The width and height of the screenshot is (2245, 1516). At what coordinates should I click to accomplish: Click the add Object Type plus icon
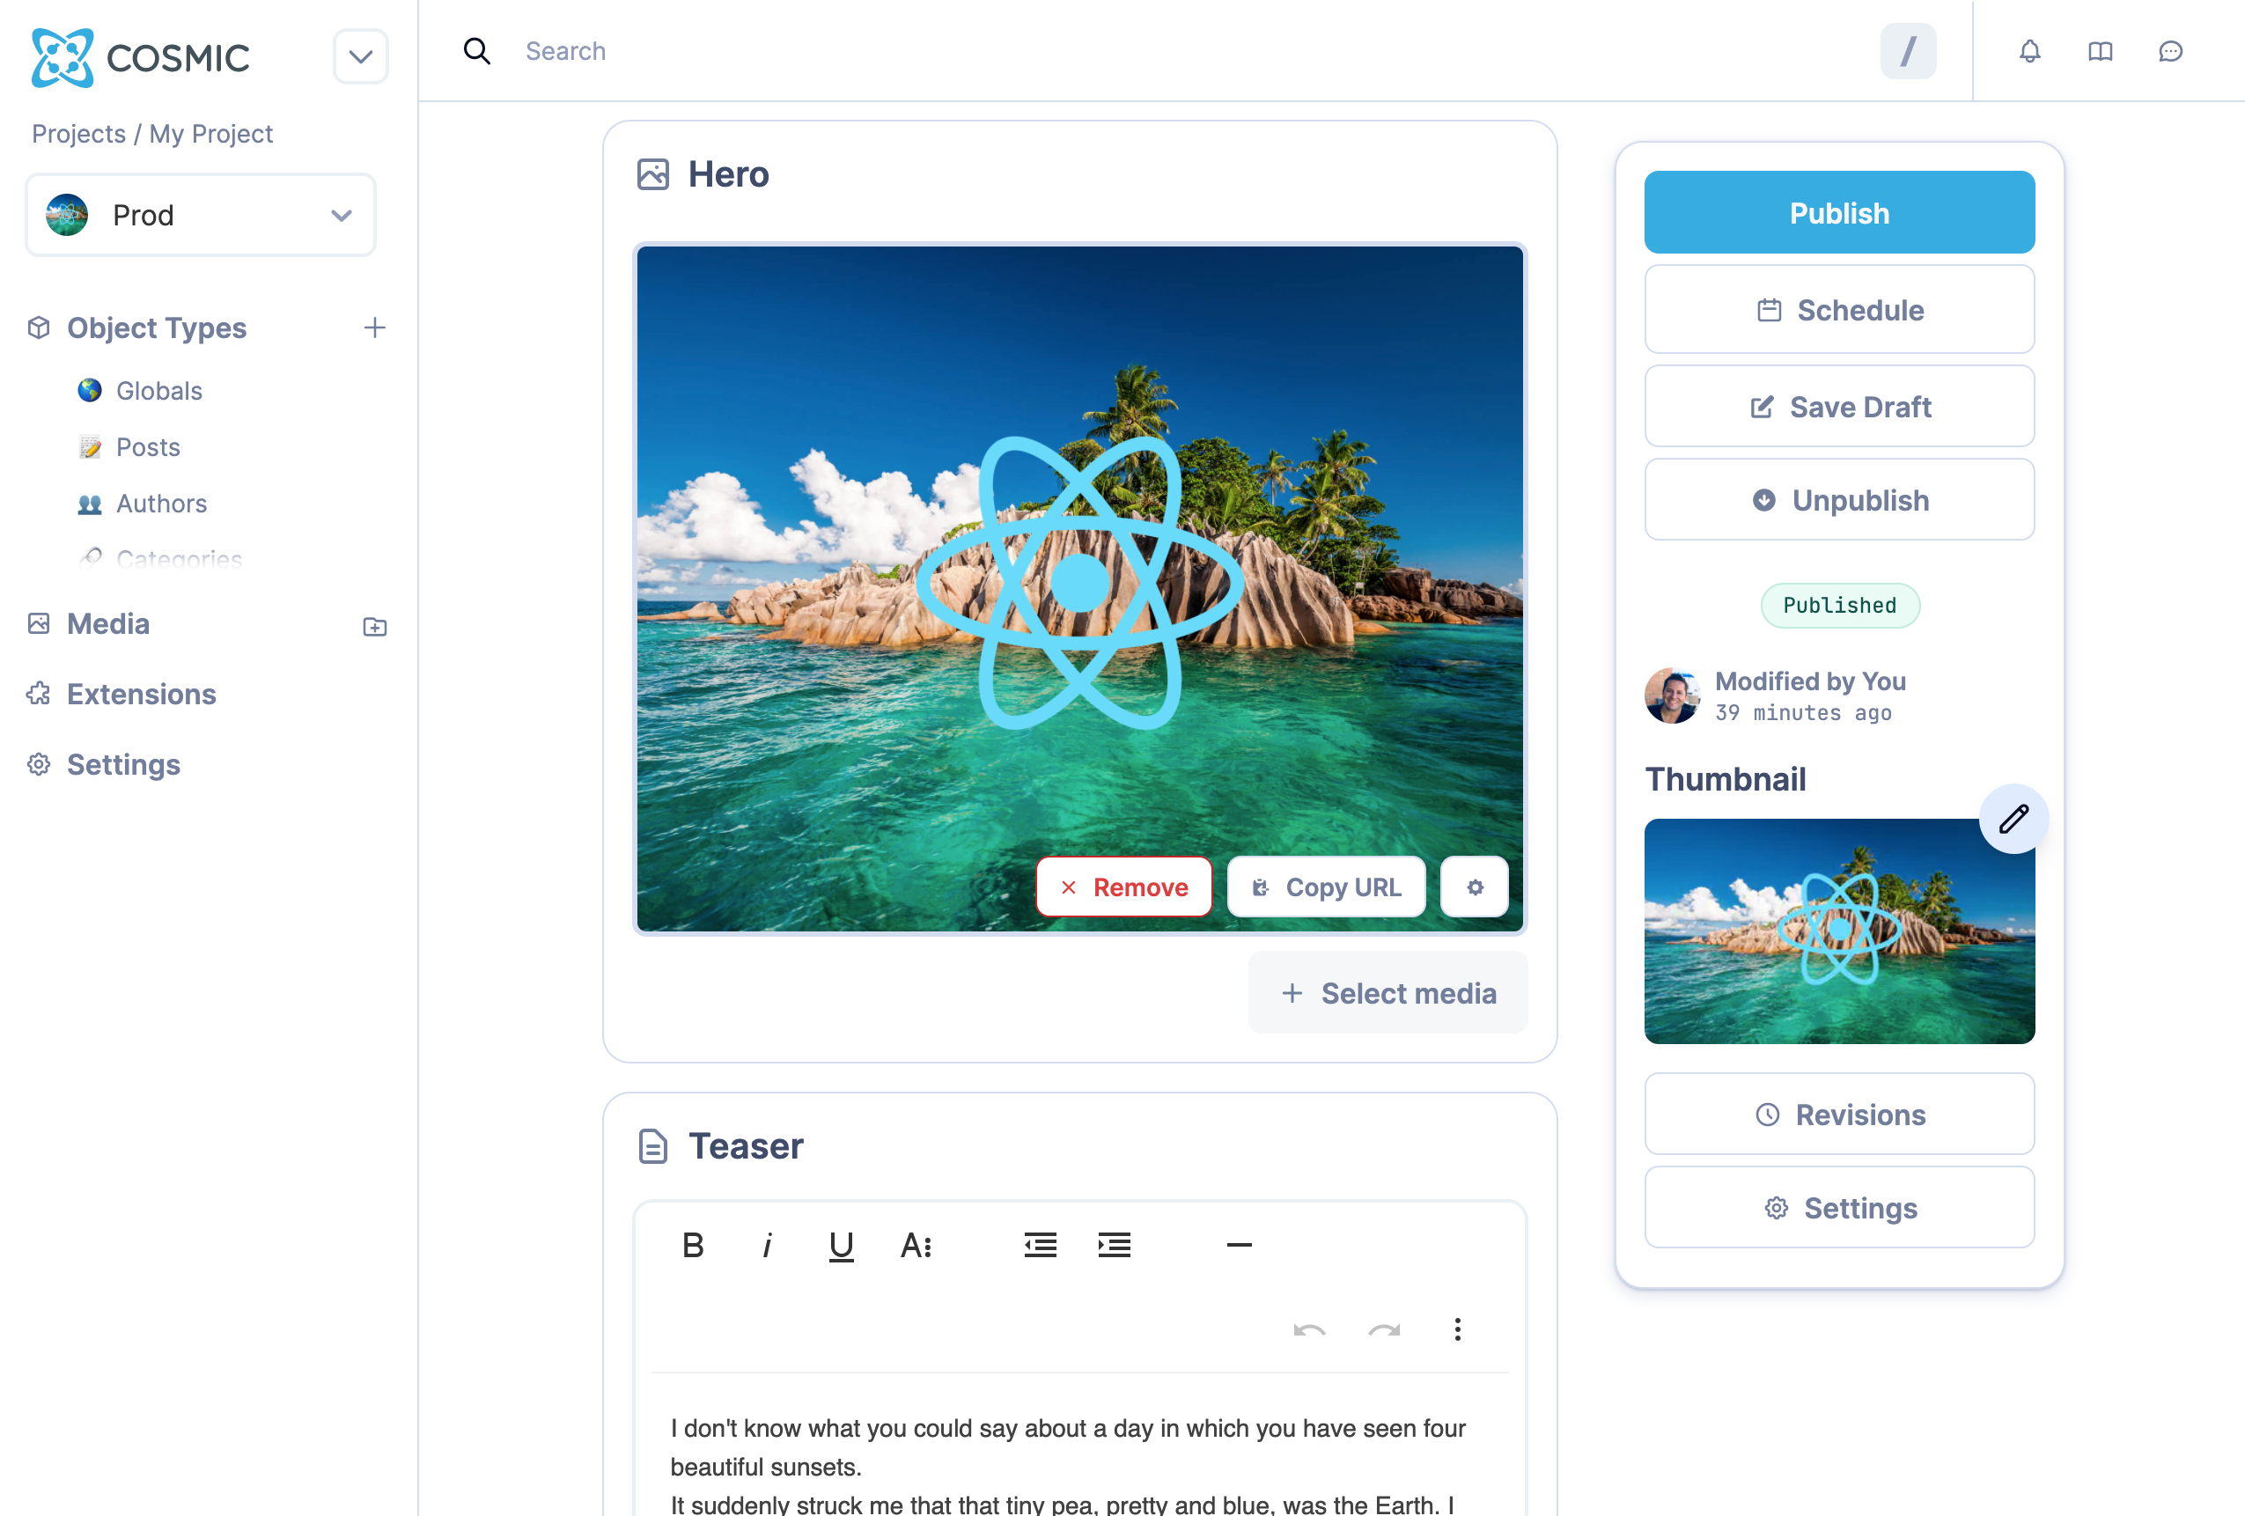coord(375,327)
